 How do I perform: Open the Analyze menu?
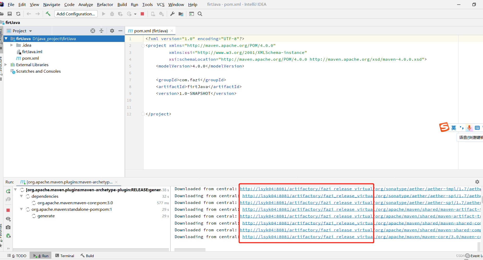(86, 4)
